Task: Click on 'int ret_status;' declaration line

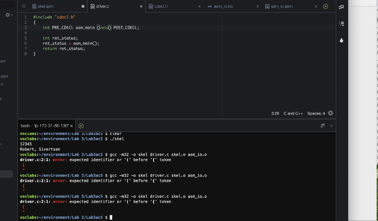Action: [x=60, y=38]
